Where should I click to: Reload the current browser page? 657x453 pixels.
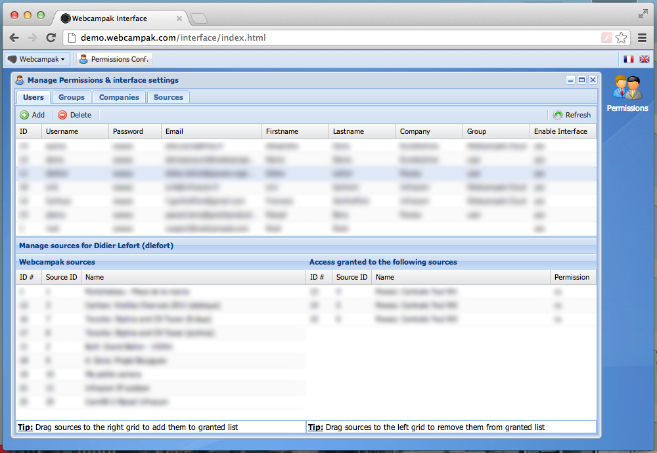51,37
